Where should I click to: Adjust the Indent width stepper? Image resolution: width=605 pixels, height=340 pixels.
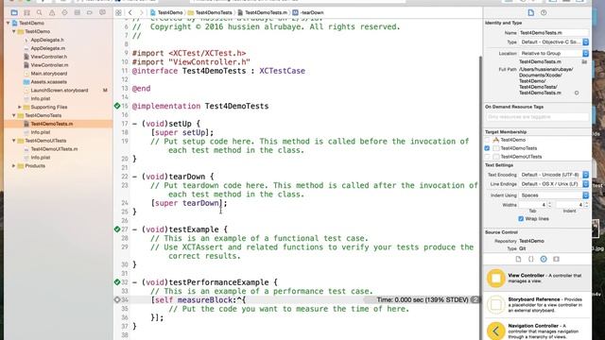coord(586,205)
